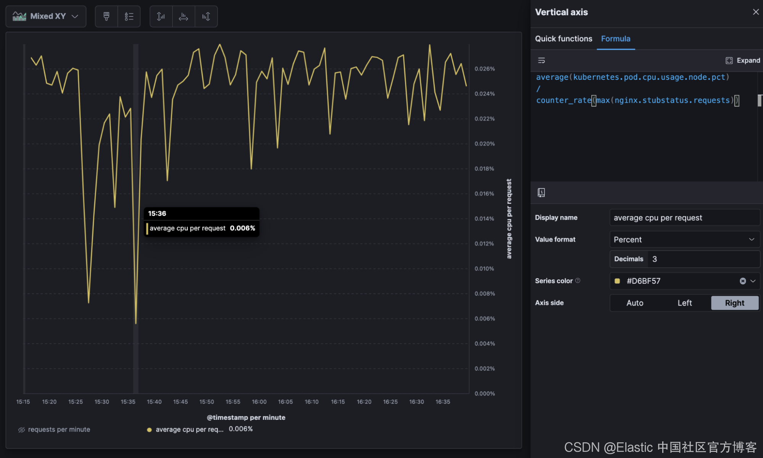Toggle word wrap in formula editor
This screenshot has height=458, width=763.
point(541,60)
